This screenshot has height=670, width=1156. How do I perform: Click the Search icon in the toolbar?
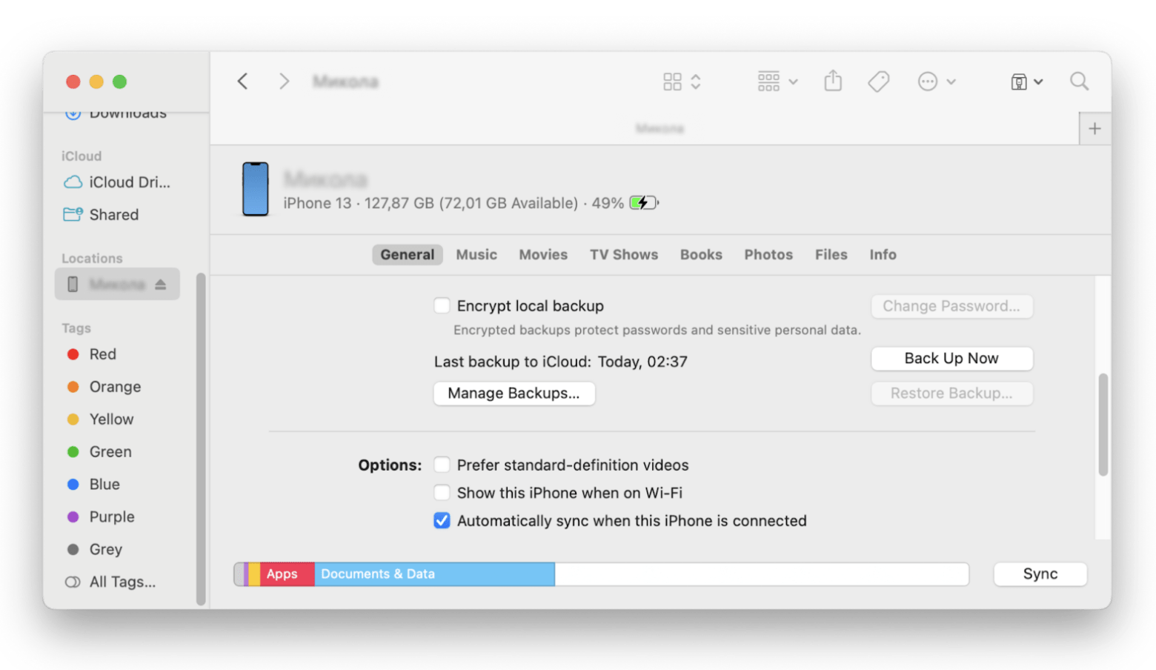click(x=1079, y=81)
